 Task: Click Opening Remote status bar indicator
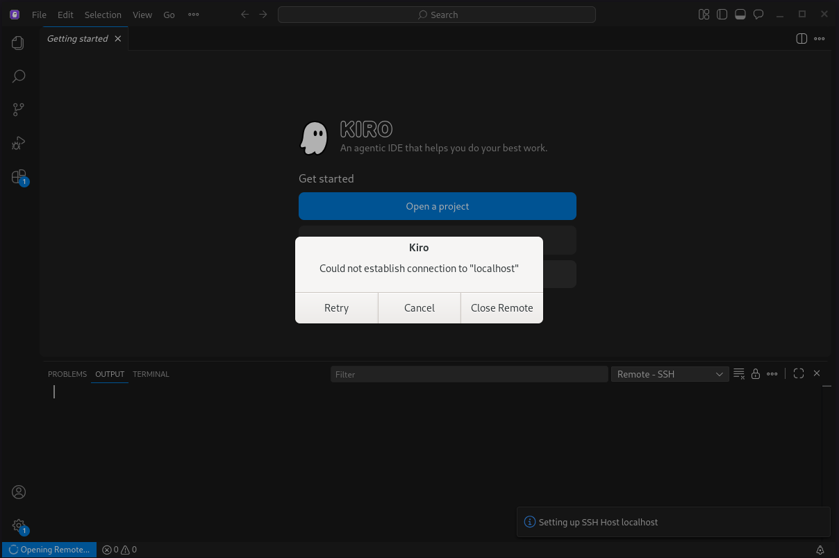click(49, 550)
